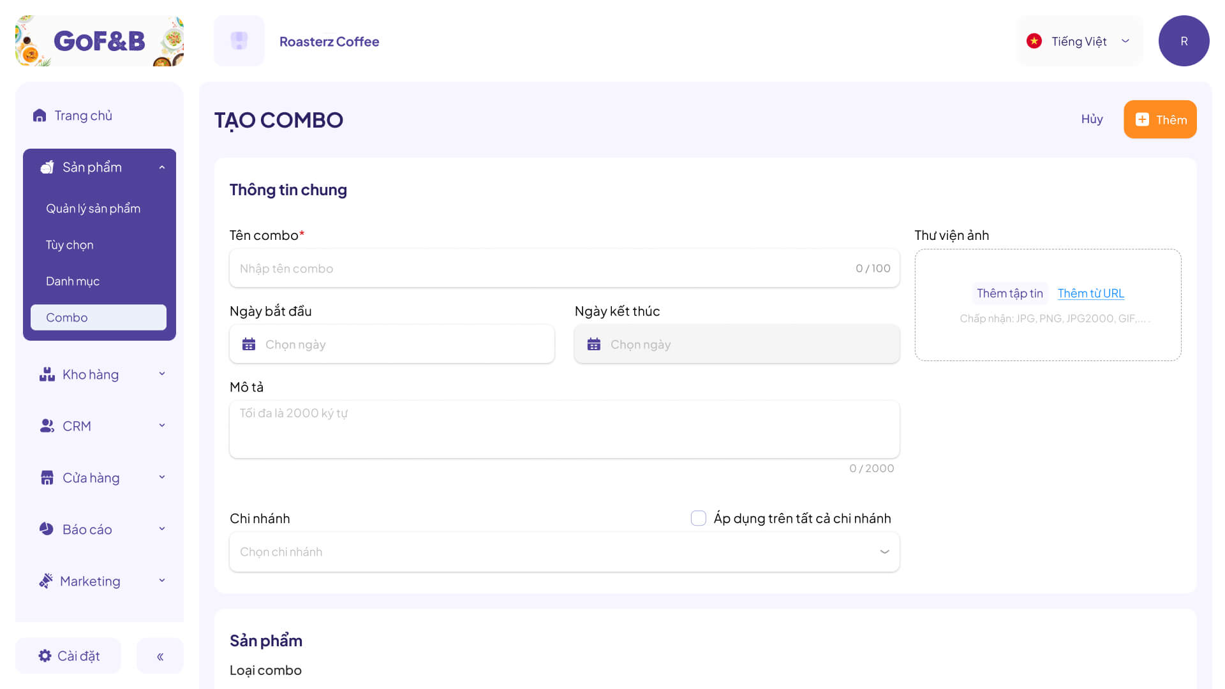Click the Marketing module icon

click(47, 581)
